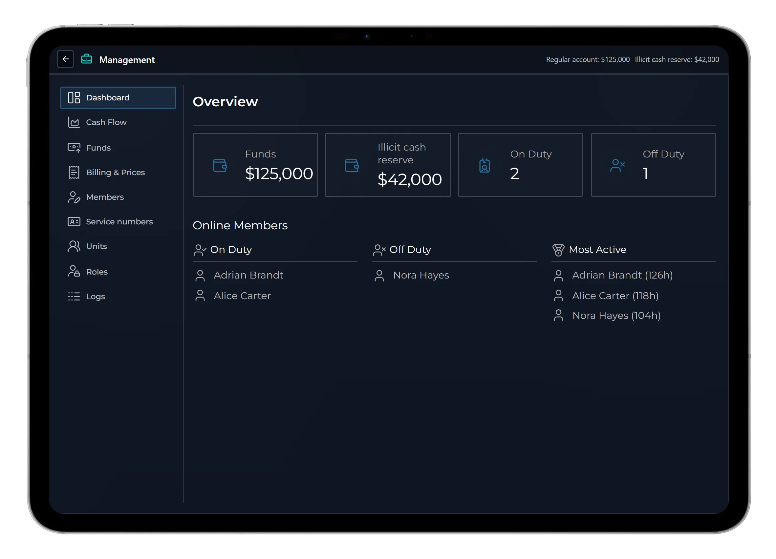Go to the Funds page

(x=118, y=148)
